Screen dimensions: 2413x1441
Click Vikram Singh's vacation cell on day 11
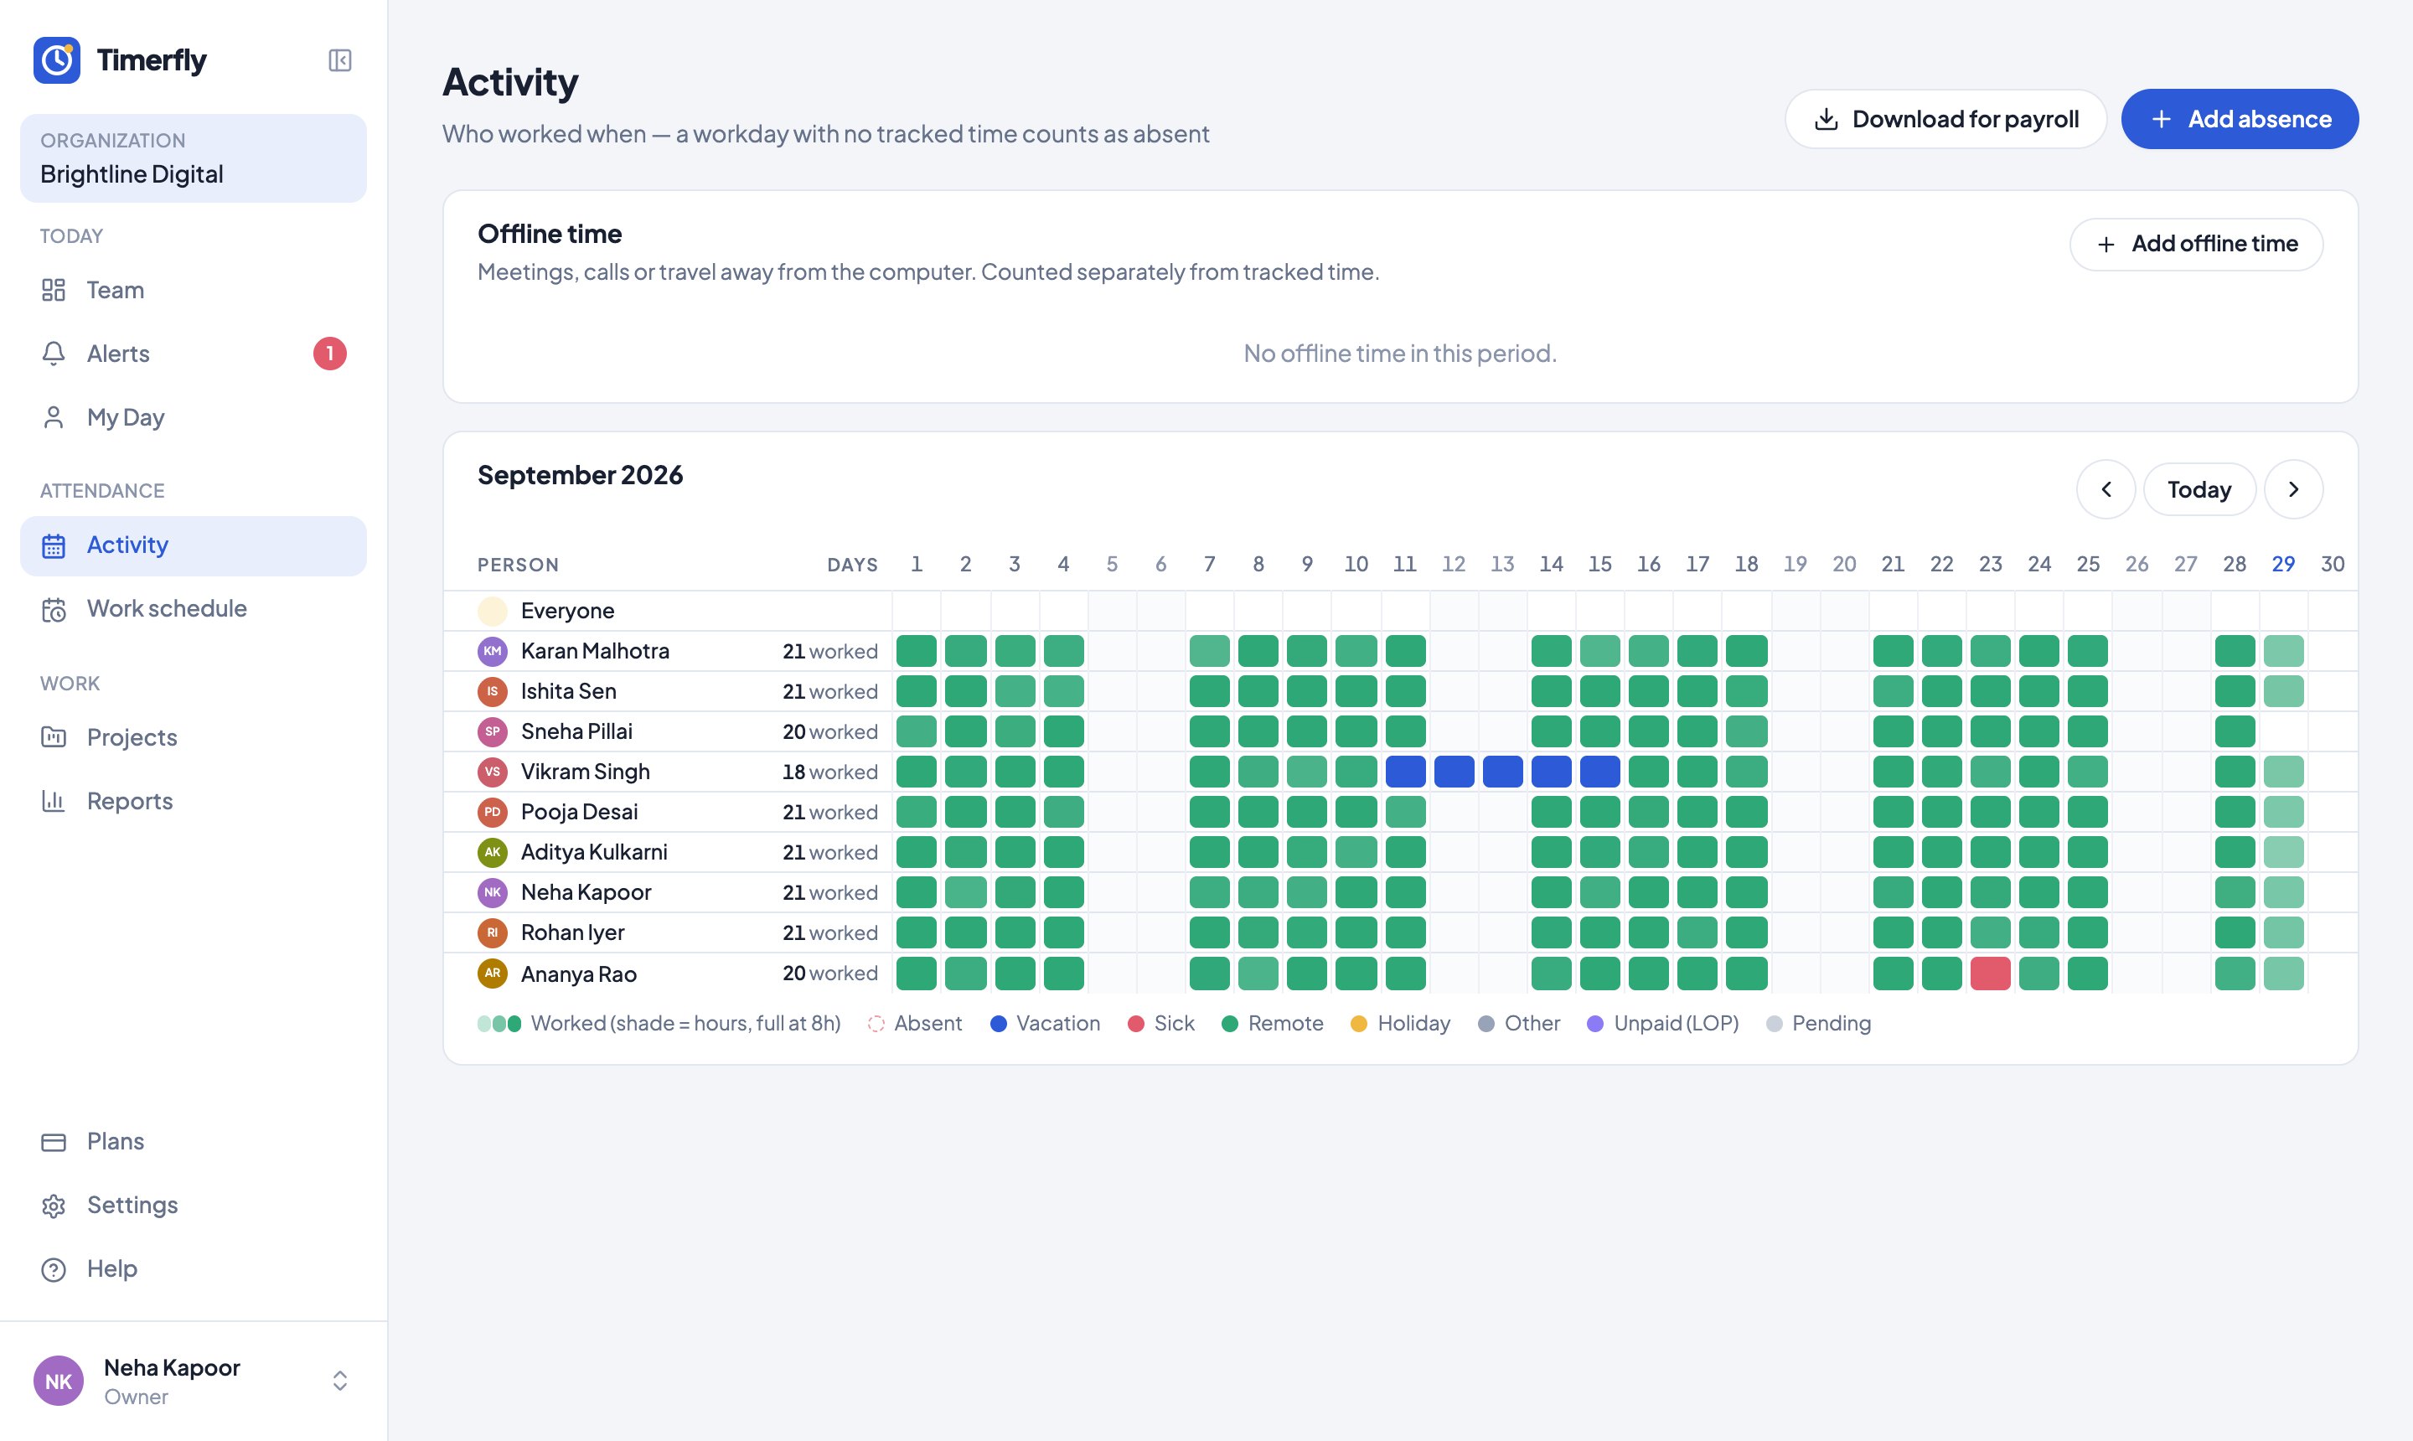1405,772
